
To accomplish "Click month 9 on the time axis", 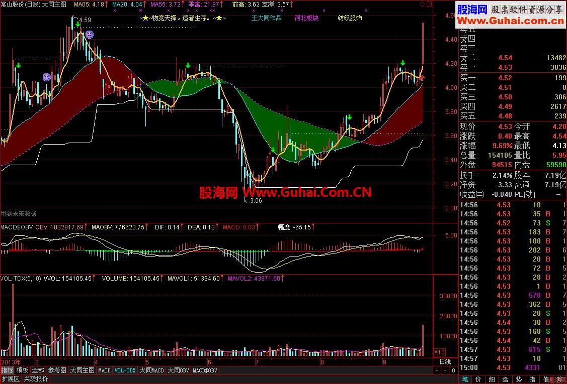I will [385, 362].
